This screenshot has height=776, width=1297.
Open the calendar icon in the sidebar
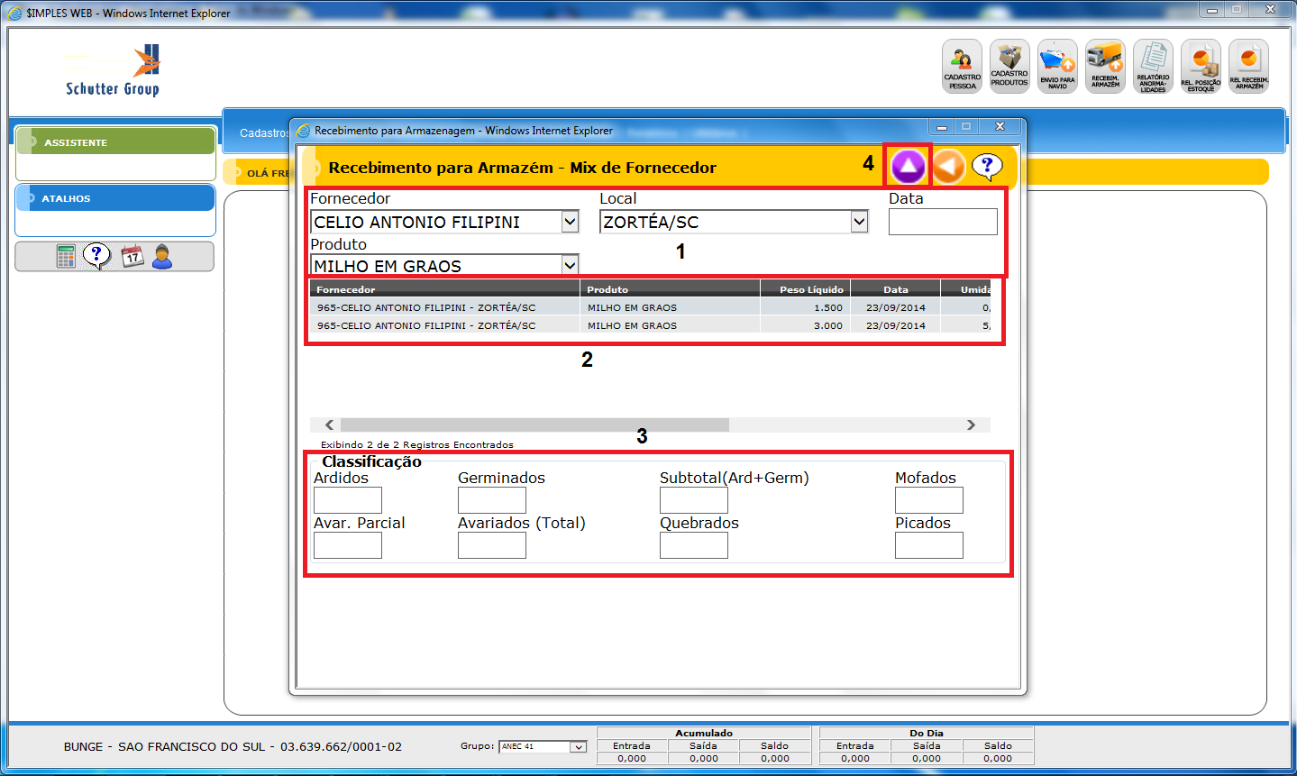132,257
